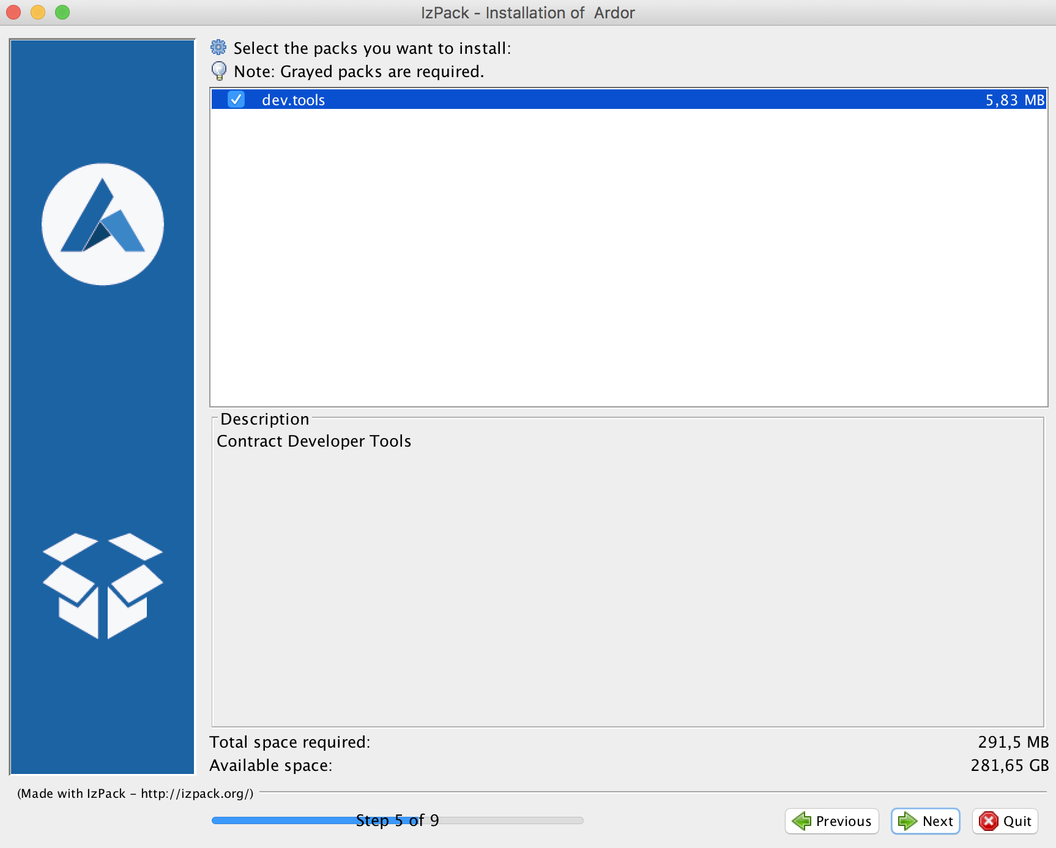Quit the installer
The height and width of the screenshot is (848, 1056).
pyautogui.click(x=1005, y=821)
